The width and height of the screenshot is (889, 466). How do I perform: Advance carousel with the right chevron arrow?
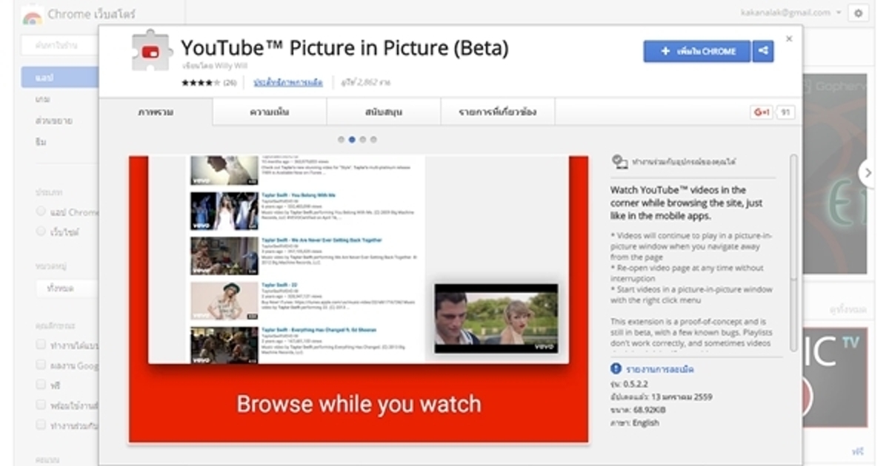point(866,173)
